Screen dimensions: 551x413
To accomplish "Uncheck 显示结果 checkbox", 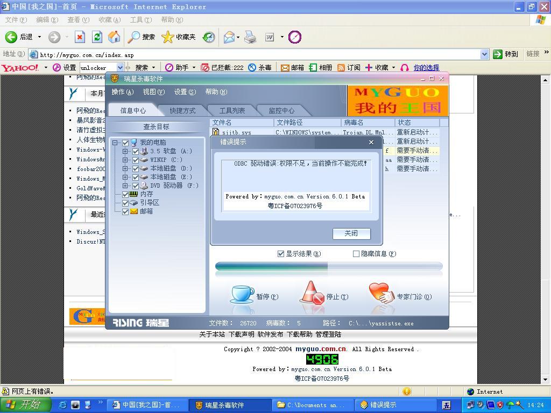I will pyautogui.click(x=281, y=254).
